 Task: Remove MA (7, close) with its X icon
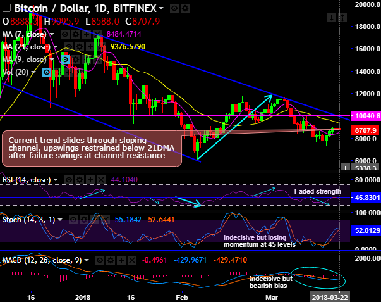tap(97, 34)
